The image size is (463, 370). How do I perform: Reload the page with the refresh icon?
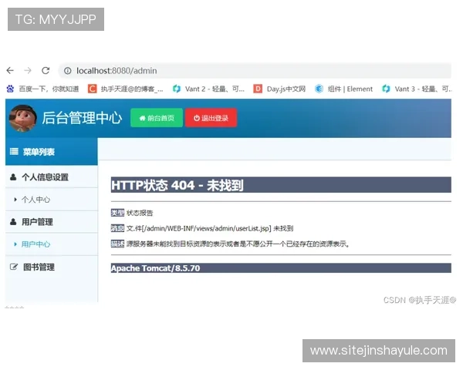[x=46, y=70]
